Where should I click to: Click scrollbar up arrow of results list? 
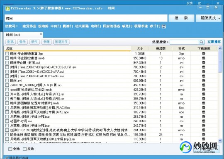pyautogui.click(x=220, y=48)
